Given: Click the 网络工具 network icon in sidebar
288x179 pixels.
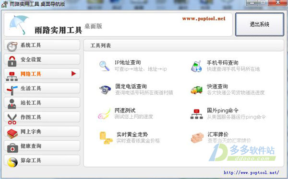Looking at the screenshot, I should click(x=12, y=77).
